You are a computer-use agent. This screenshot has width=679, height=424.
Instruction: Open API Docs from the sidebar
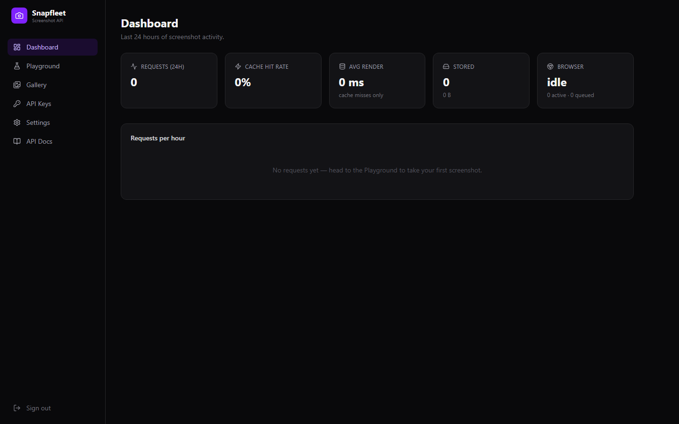click(52, 141)
